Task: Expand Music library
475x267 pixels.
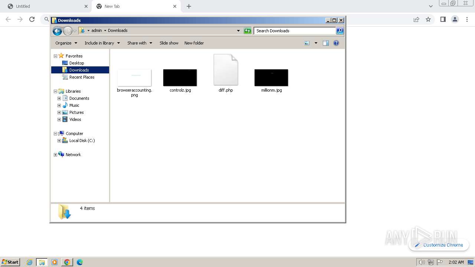Action: click(59, 105)
